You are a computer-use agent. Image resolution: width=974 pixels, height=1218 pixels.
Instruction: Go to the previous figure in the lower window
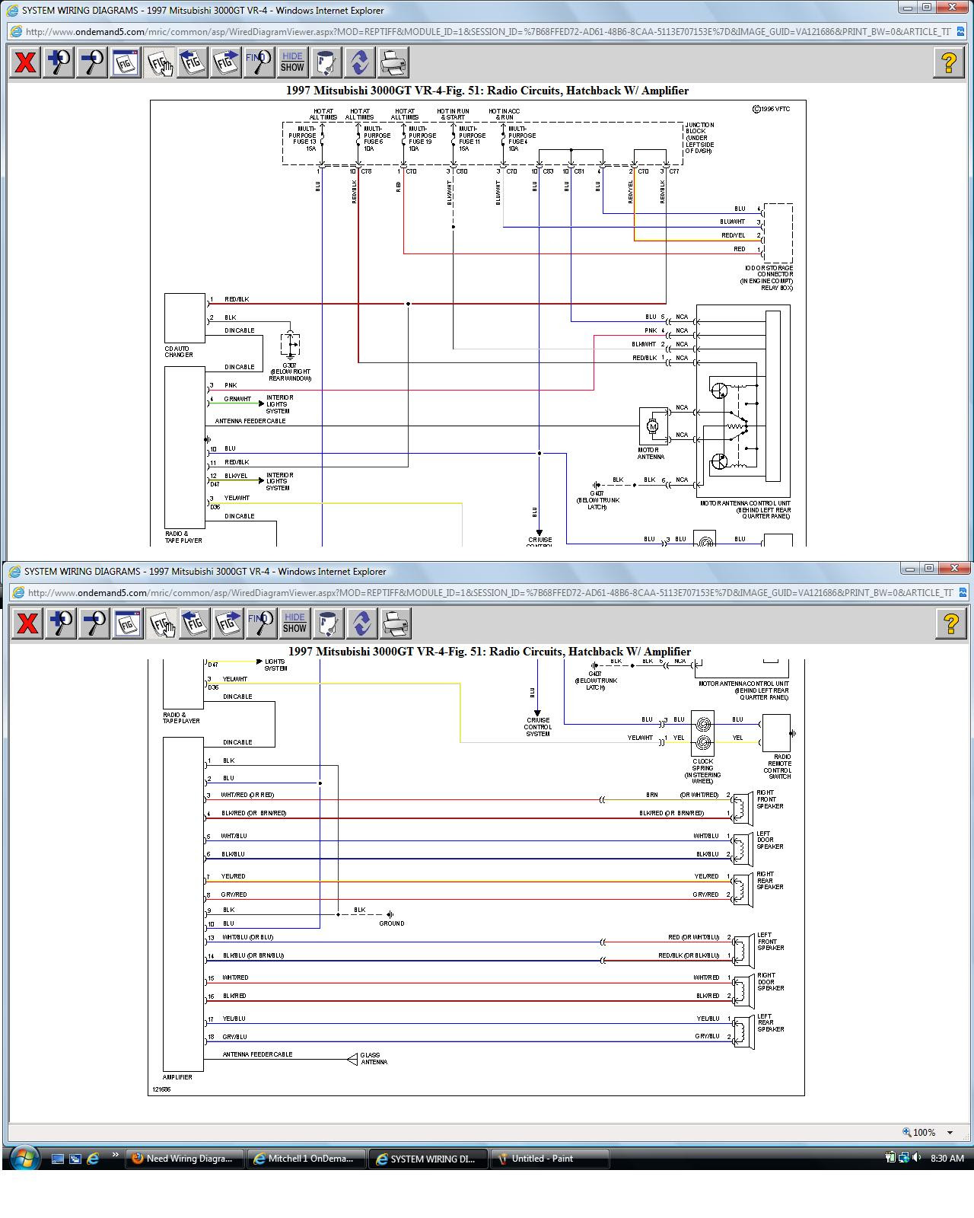(x=195, y=623)
